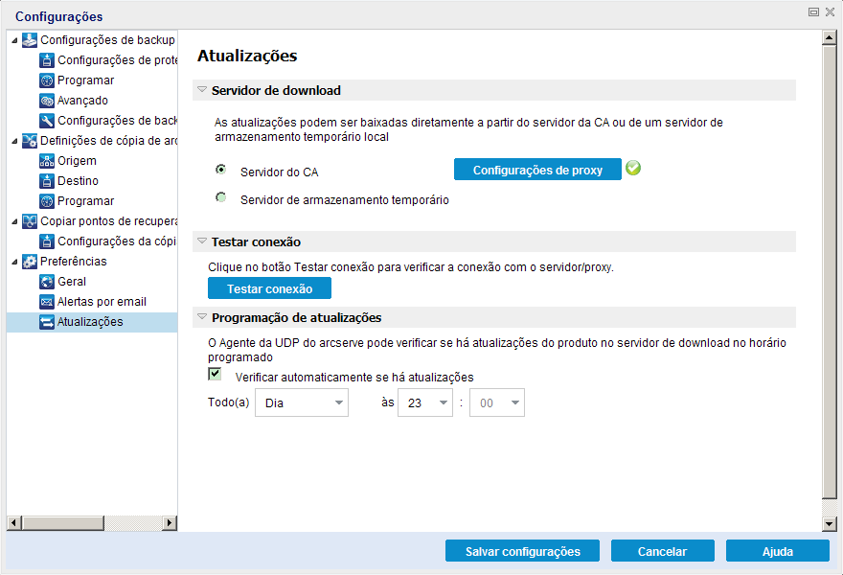Toggle Verificar automaticamente se há atualizações checkbox
Screen dimensions: 843x575
pos(215,374)
